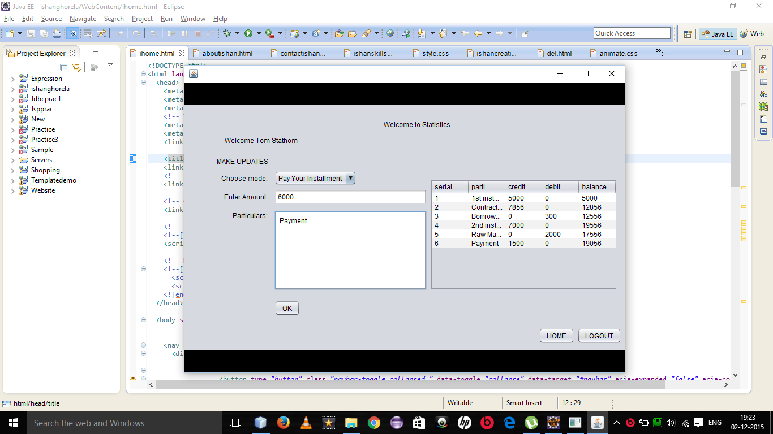Open the Project Explorer view menu triangle
The width and height of the screenshot is (773, 434).
click(110, 66)
